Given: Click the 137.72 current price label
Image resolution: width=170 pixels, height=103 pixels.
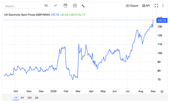Looking at the screenshot, I should pos(162,20).
